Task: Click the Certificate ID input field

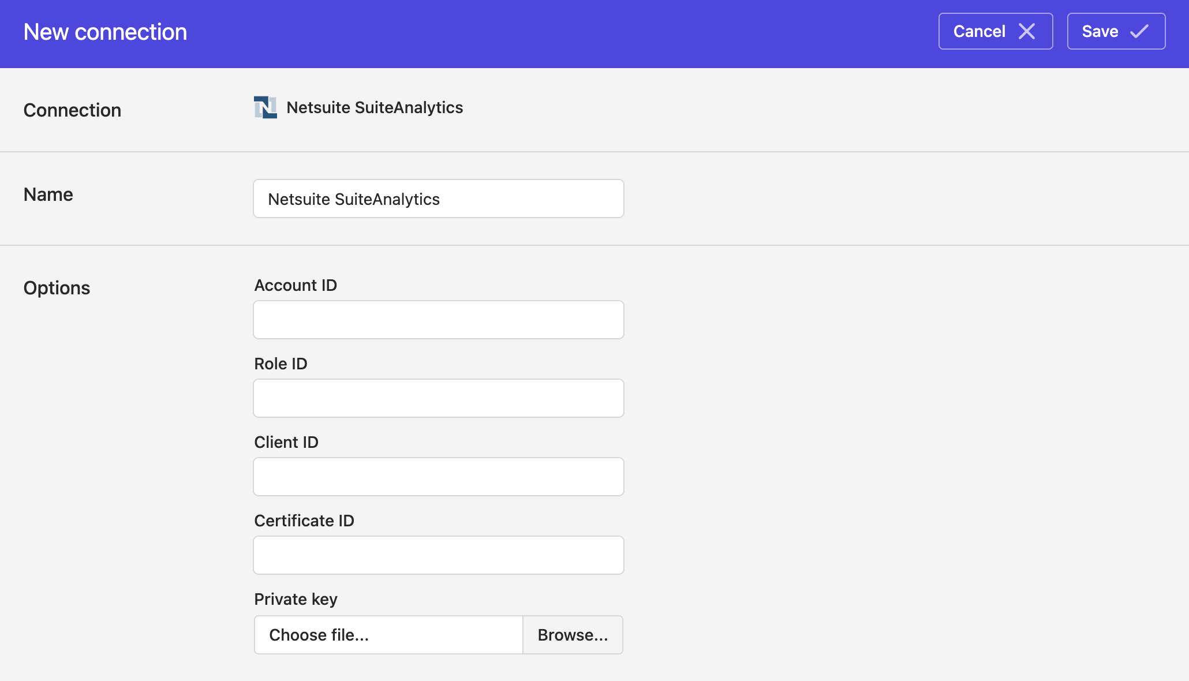Action: pyautogui.click(x=439, y=555)
